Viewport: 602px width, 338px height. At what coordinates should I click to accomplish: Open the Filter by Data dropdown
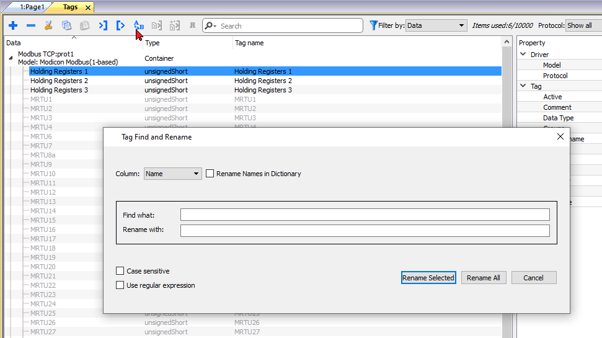click(x=436, y=25)
